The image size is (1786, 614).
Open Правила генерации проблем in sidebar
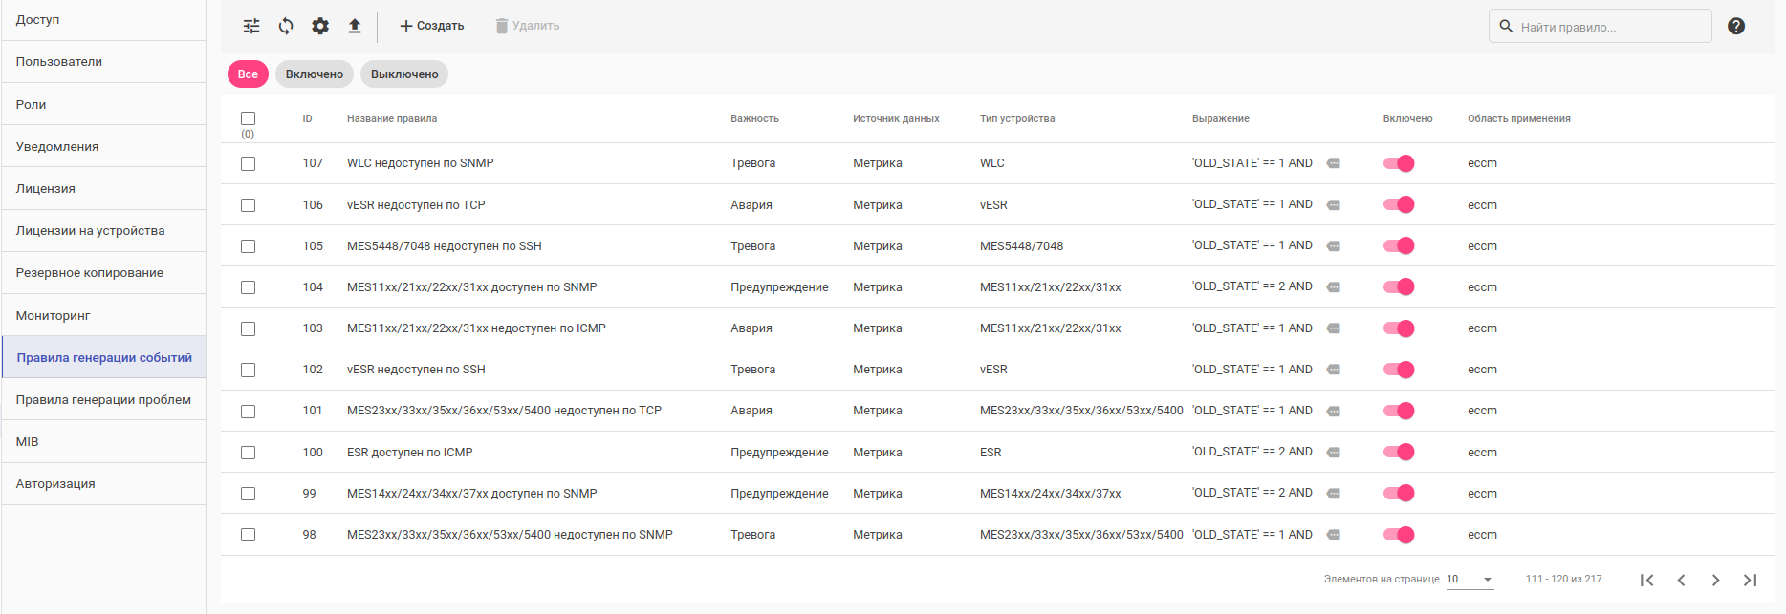coord(103,399)
